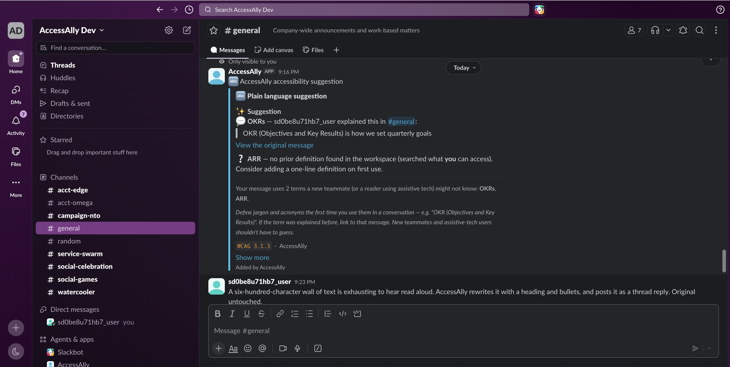Open the history clock icon
730x367 pixels.
click(x=189, y=10)
